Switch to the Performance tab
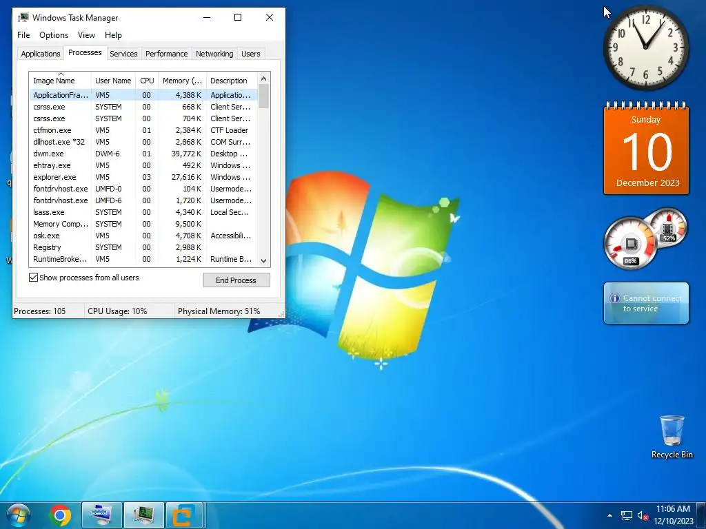This screenshot has width=706, height=529. tap(166, 54)
